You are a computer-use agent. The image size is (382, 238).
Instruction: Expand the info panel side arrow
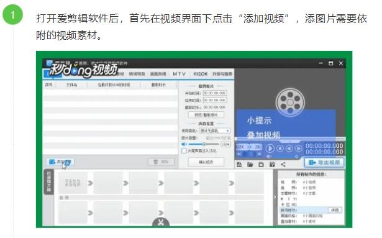coord(275,197)
